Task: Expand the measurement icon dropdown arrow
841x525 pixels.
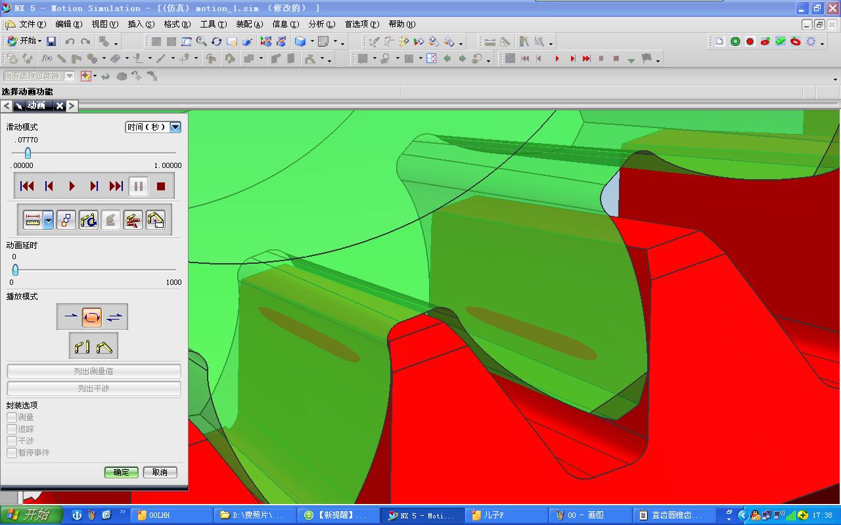Action: [49, 220]
